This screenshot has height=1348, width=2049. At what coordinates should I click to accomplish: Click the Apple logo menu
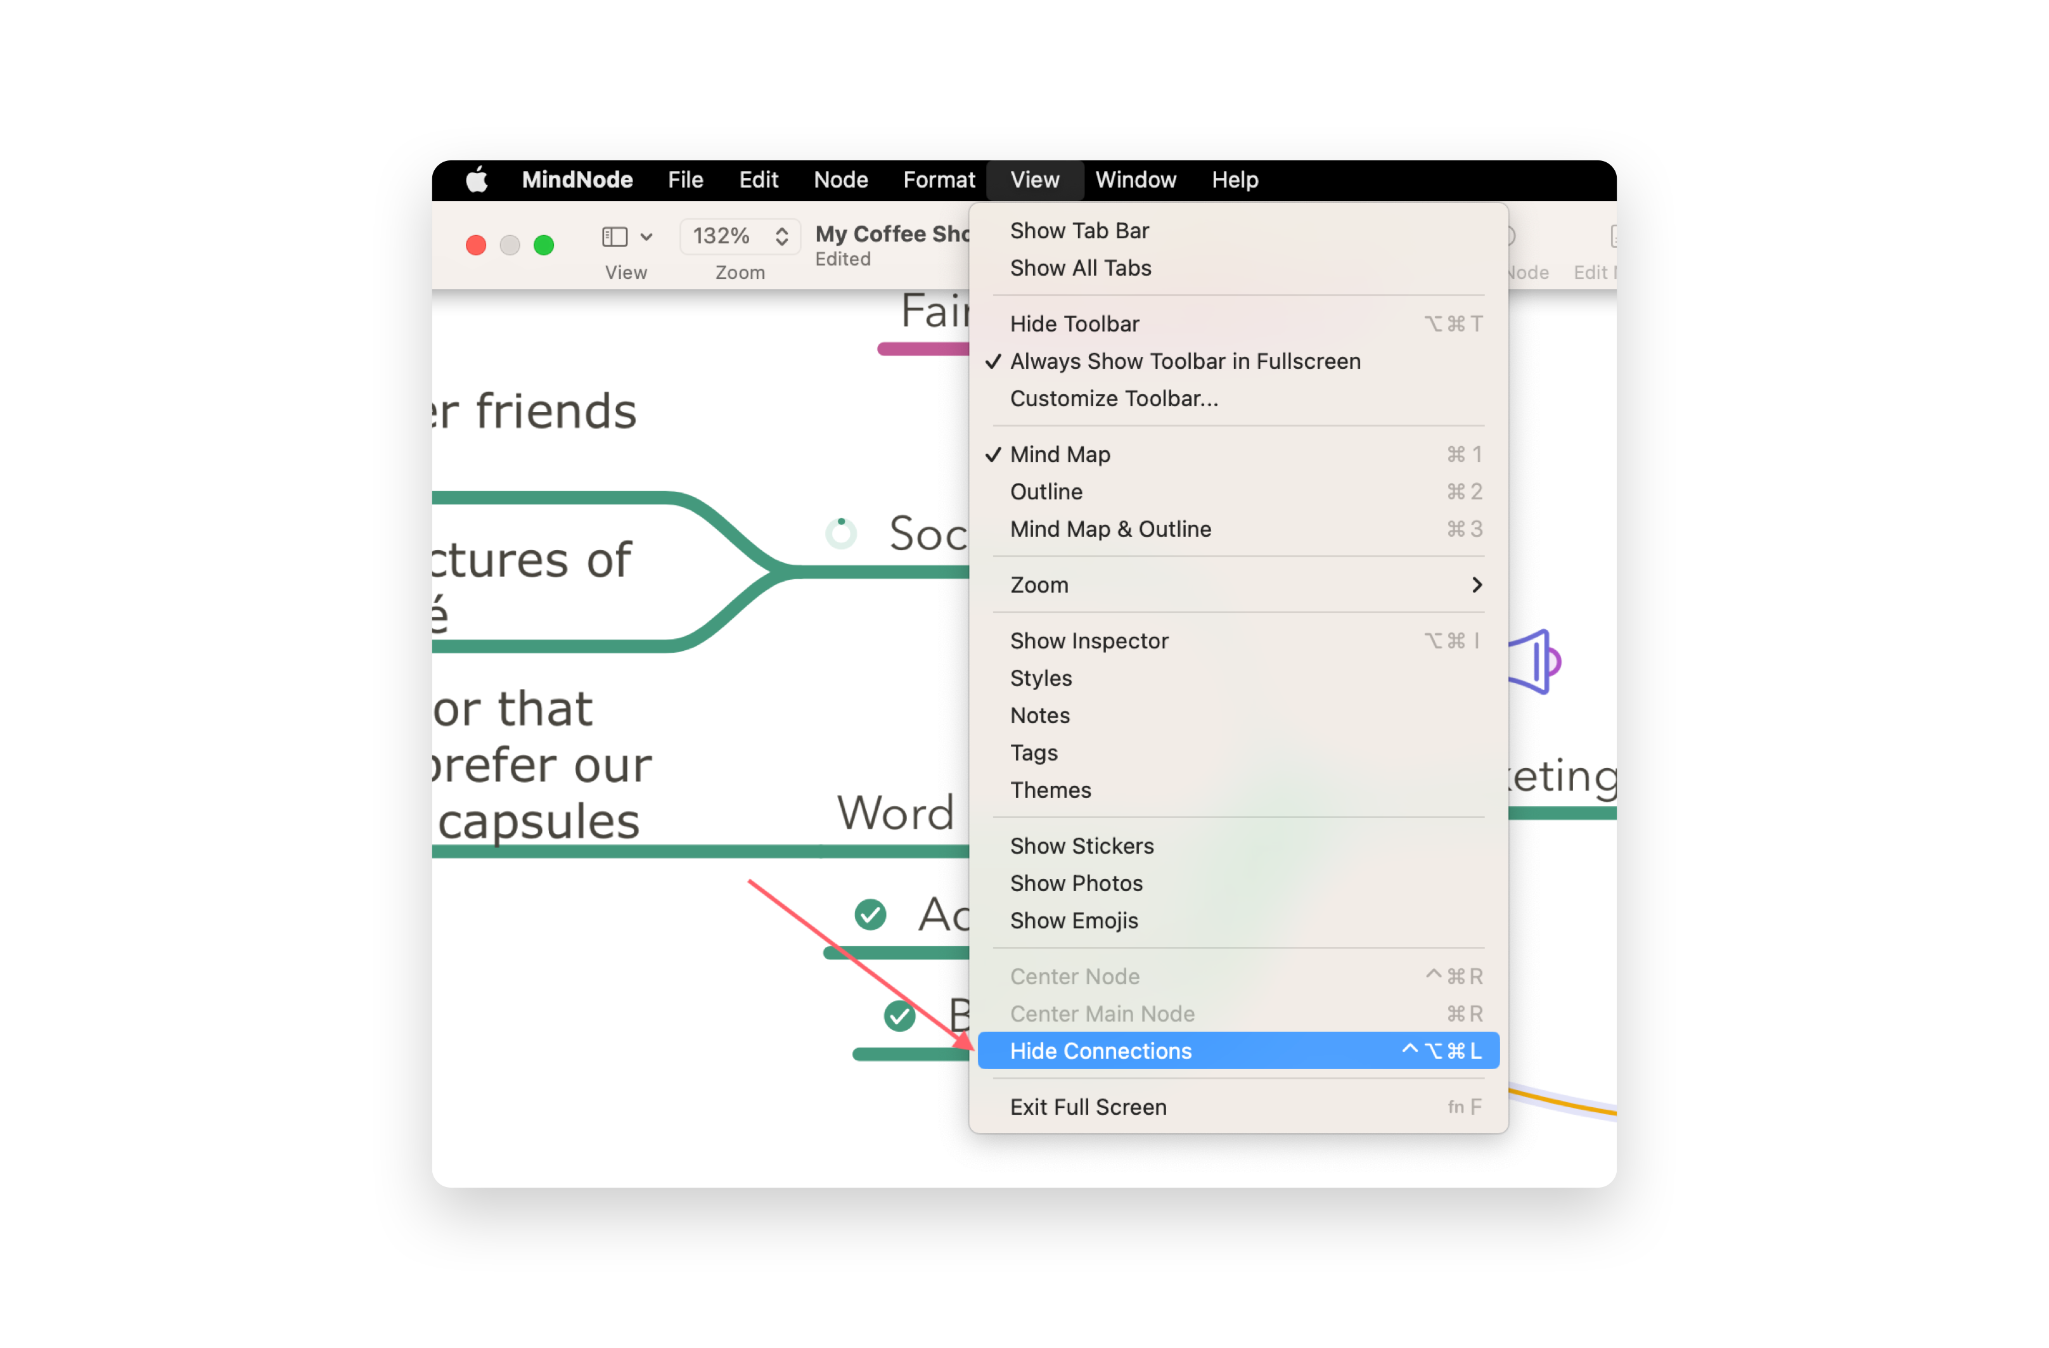pos(476,179)
